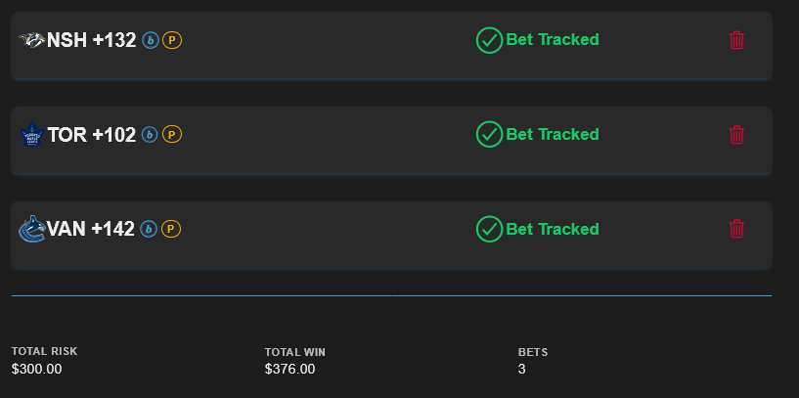Click the Total Risk $300.00 amount
Image resolution: width=799 pixels, height=398 pixels.
[36, 369]
